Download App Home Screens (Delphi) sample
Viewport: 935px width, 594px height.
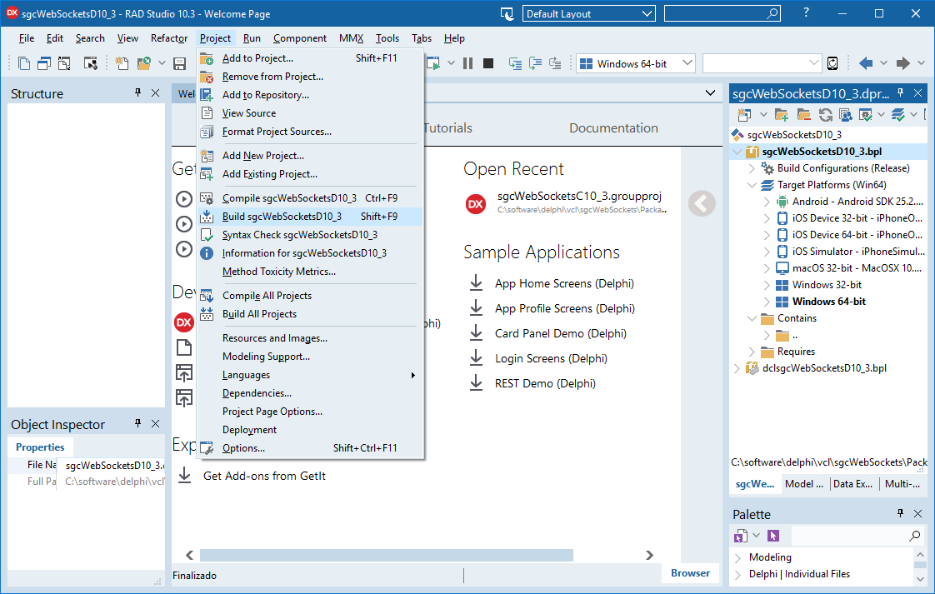(x=564, y=284)
